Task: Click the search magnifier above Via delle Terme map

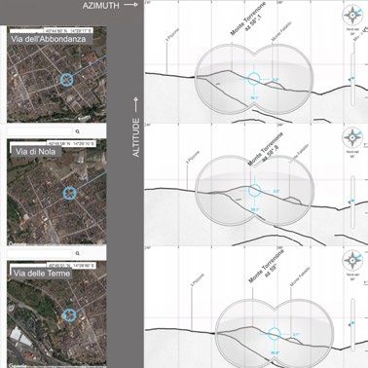Action: (x=77, y=253)
